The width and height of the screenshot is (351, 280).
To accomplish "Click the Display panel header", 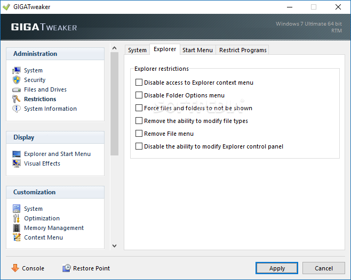I will (x=55, y=137).
